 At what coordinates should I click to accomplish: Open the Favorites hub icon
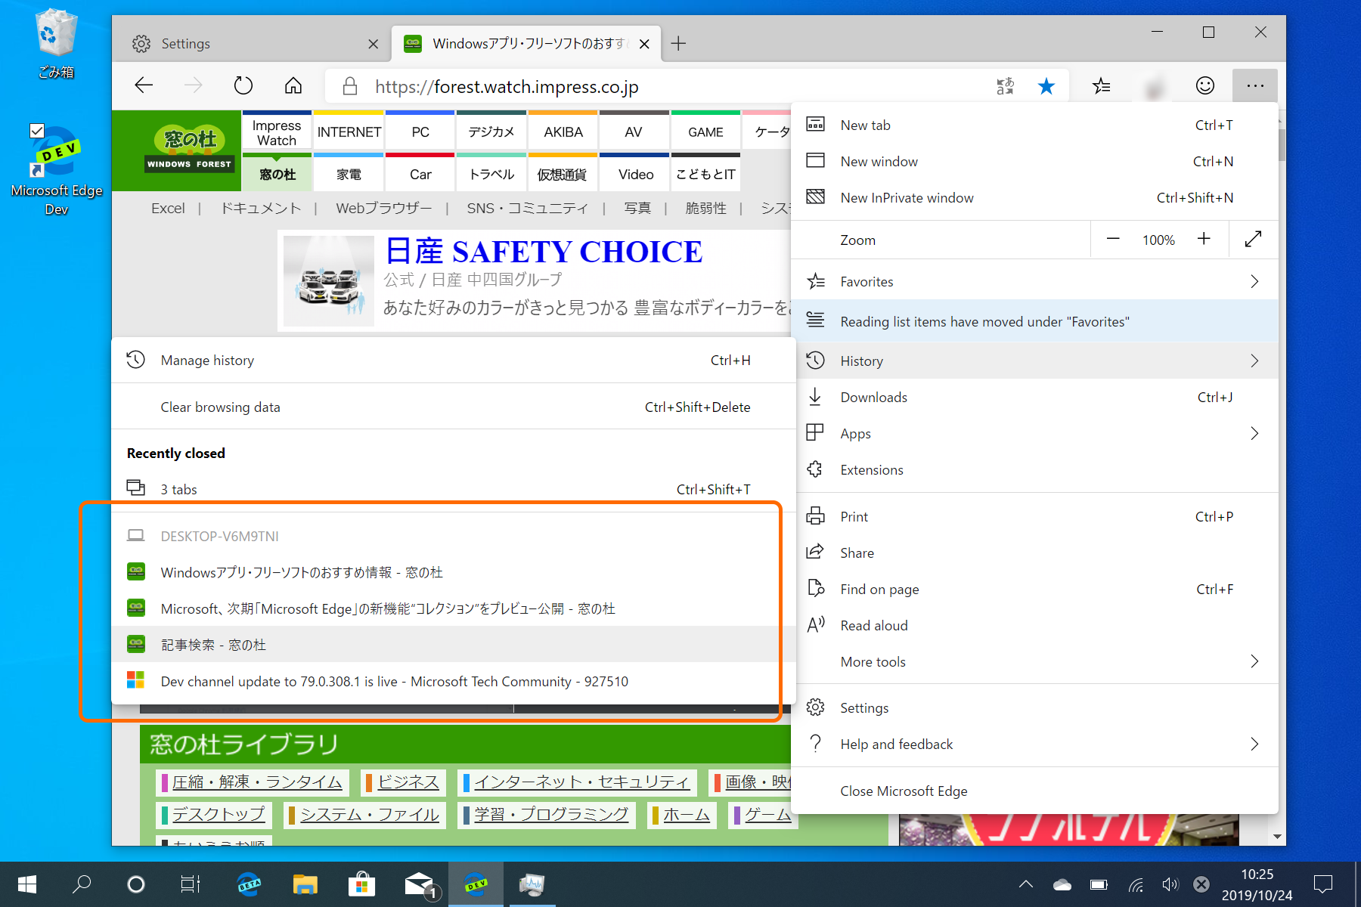click(1102, 85)
